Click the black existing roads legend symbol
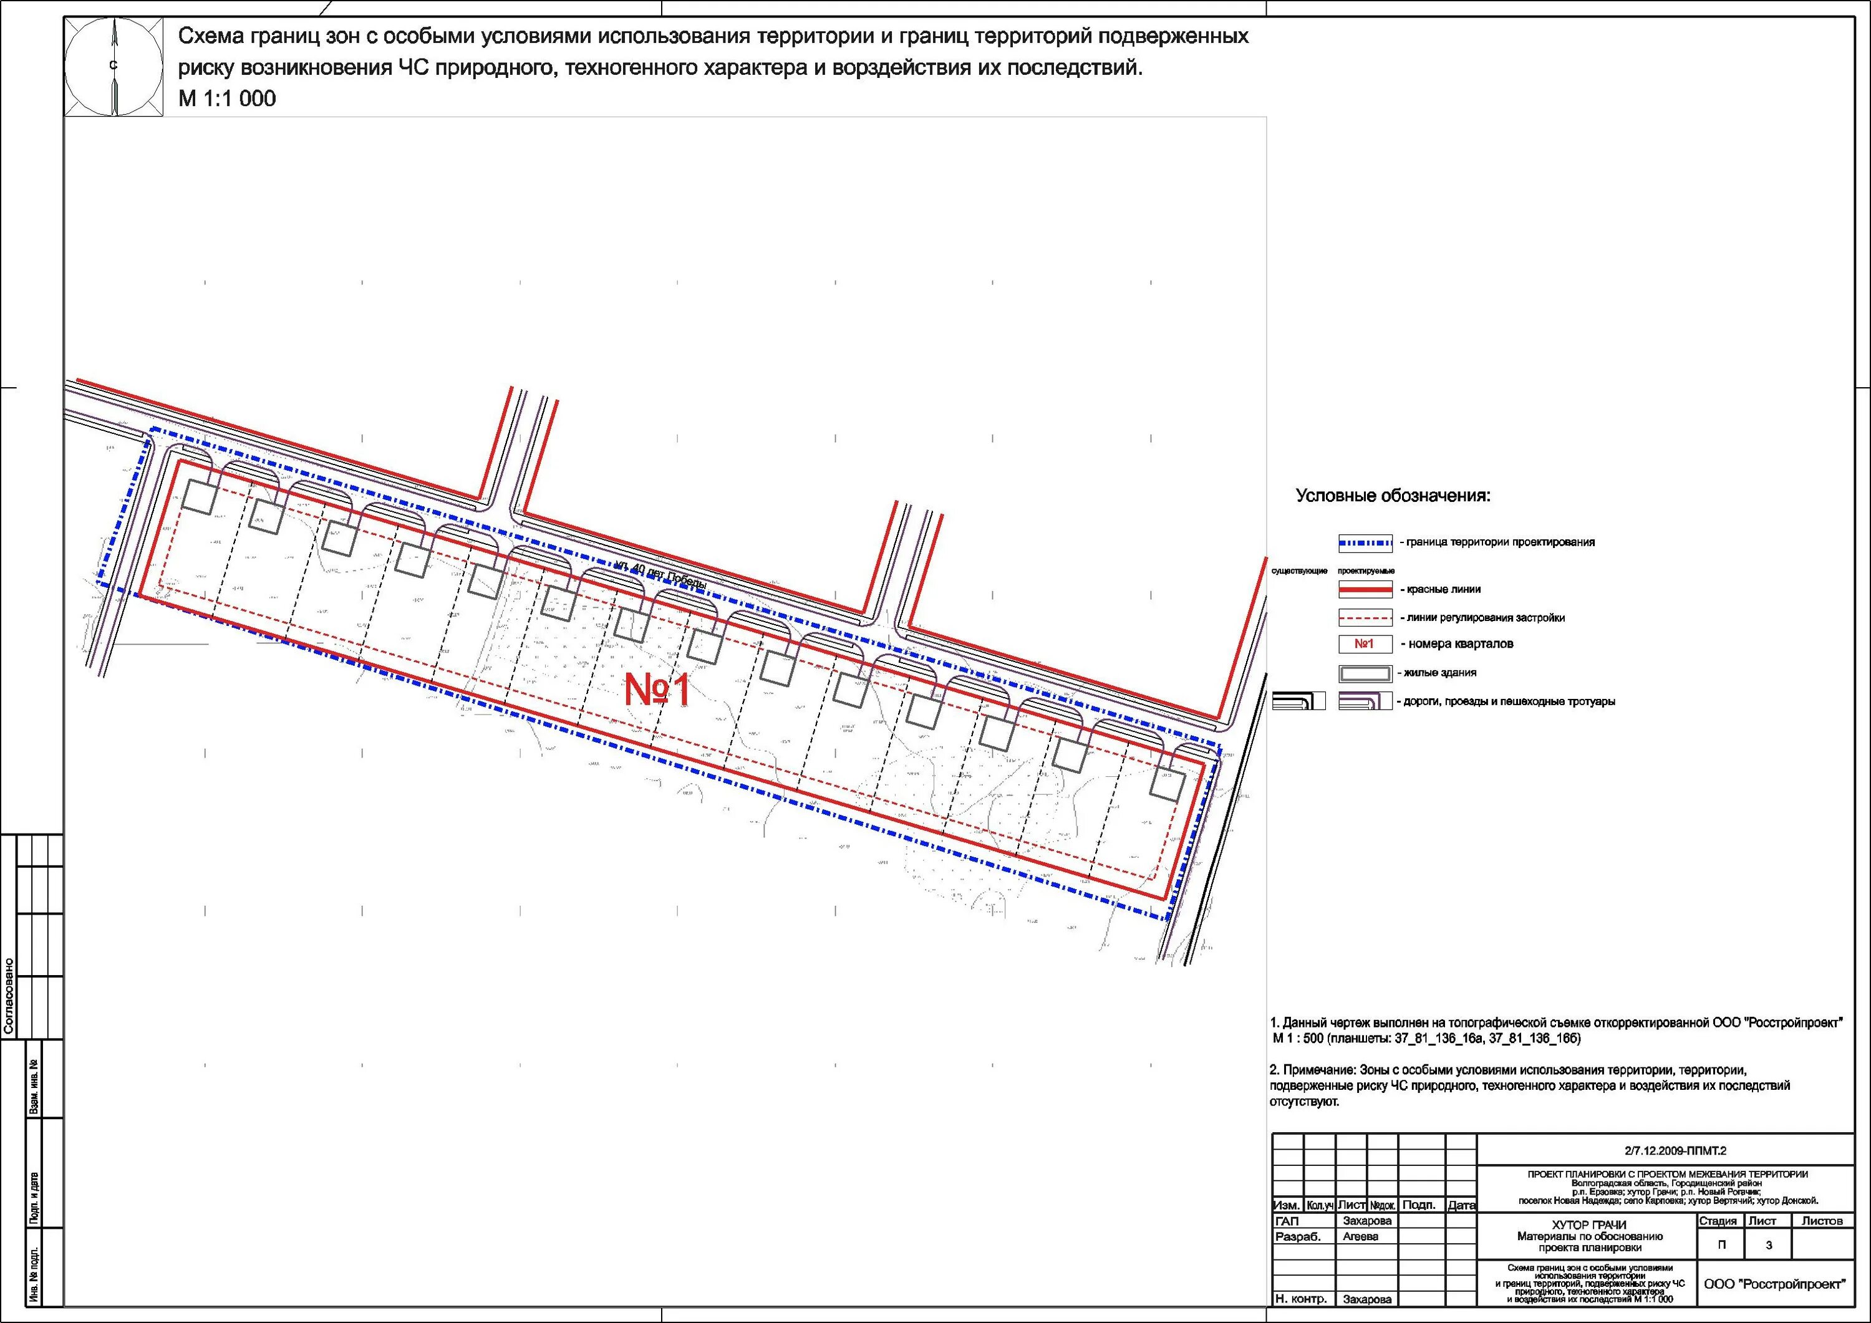 1298,701
